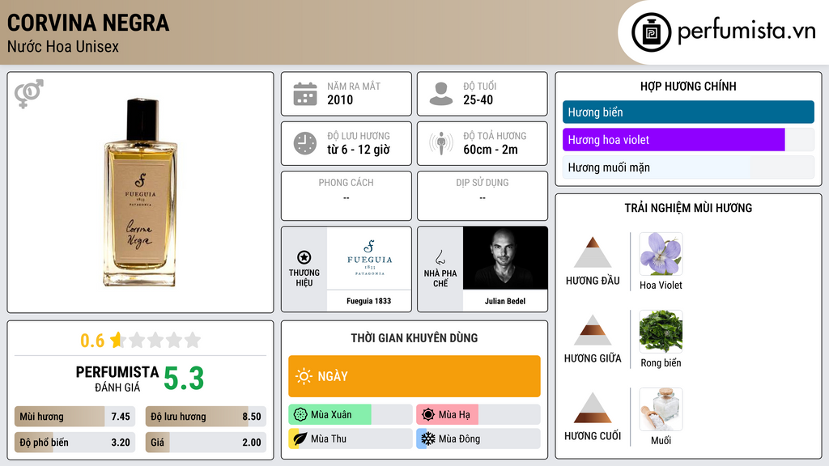Open the Corvina Negra bottle image
The image size is (829, 466).
(139, 193)
